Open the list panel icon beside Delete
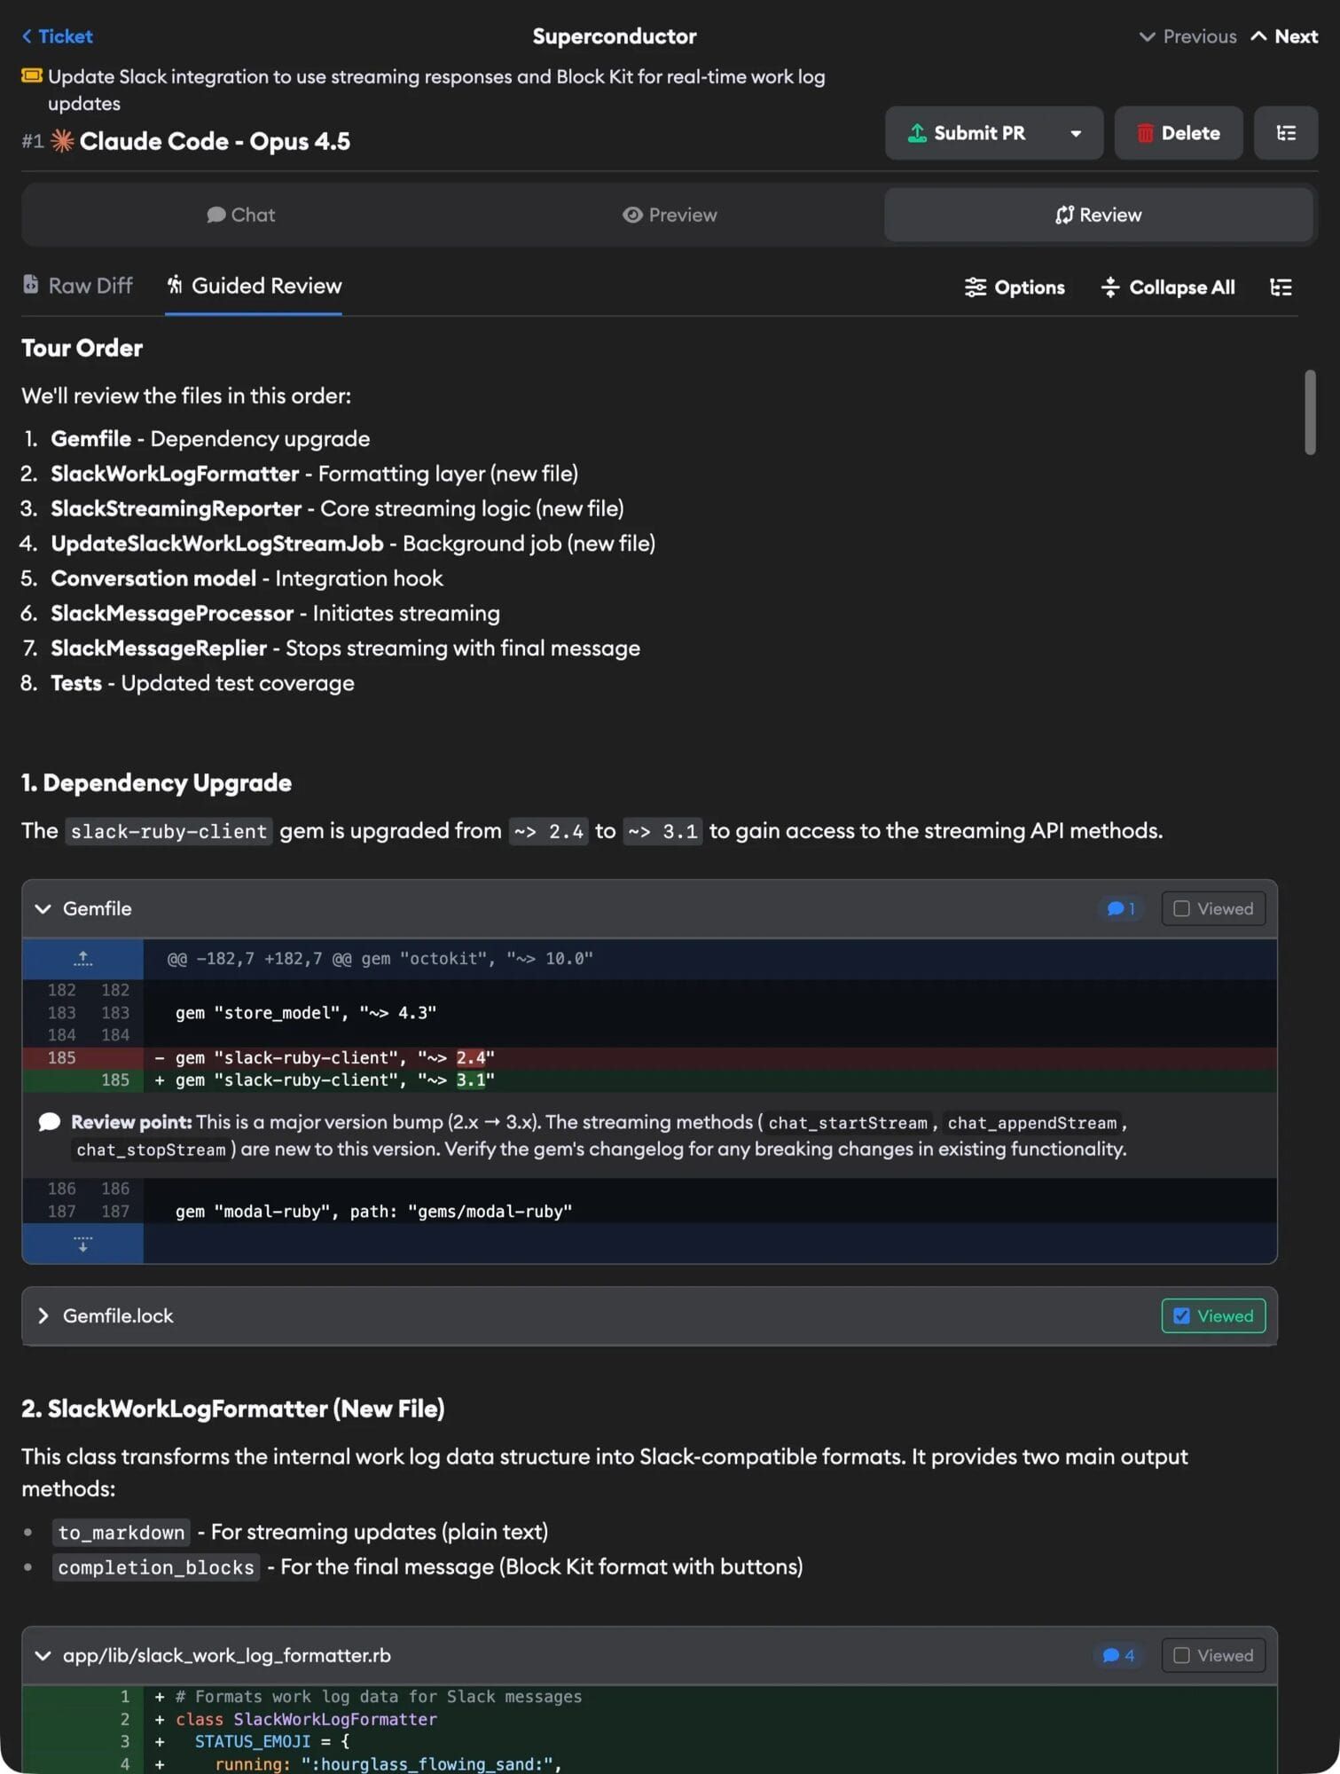1340x1774 pixels. [1286, 133]
